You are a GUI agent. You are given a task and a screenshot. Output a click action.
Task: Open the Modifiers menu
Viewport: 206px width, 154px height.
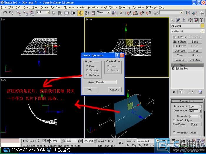coord(56,7)
